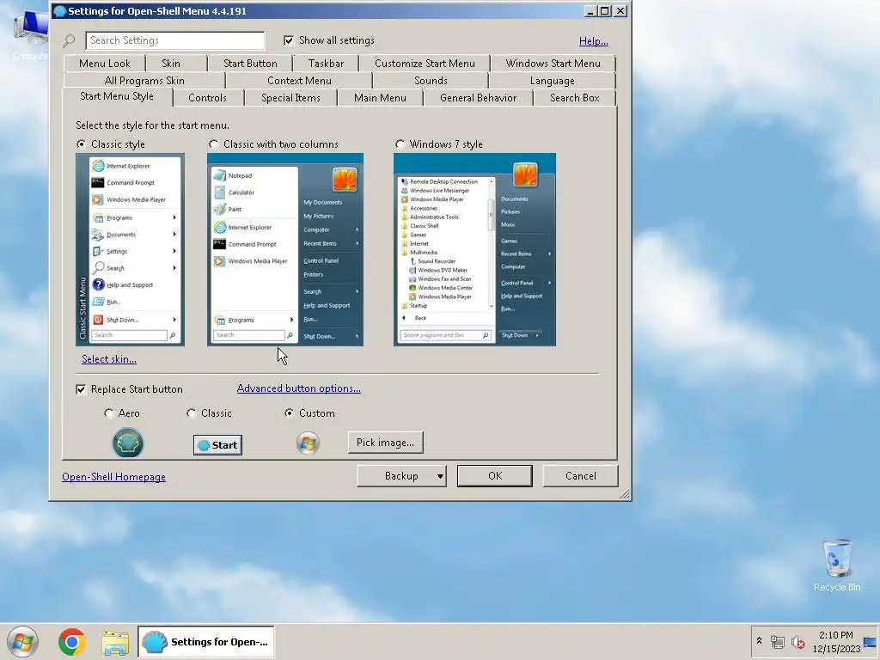Click the Computer desktop icon
Image resolution: width=880 pixels, height=660 pixels.
click(30, 34)
